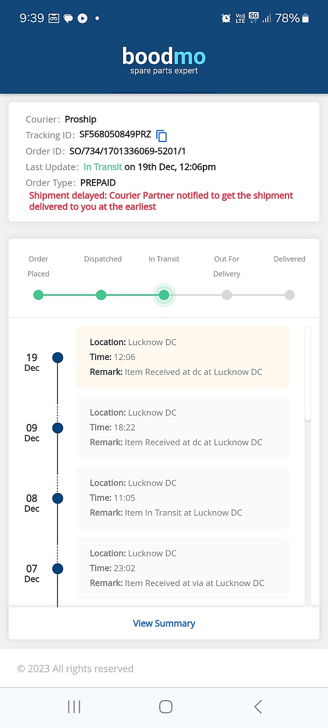Tap the tracking ID SF568050849PRZ text
The width and height of the screenshot is (328, 728).
[x=115, y=134]
